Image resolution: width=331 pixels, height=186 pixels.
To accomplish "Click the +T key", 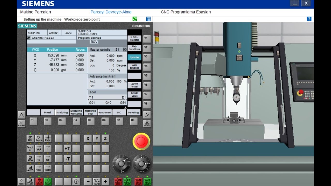I will pos(67,148).
